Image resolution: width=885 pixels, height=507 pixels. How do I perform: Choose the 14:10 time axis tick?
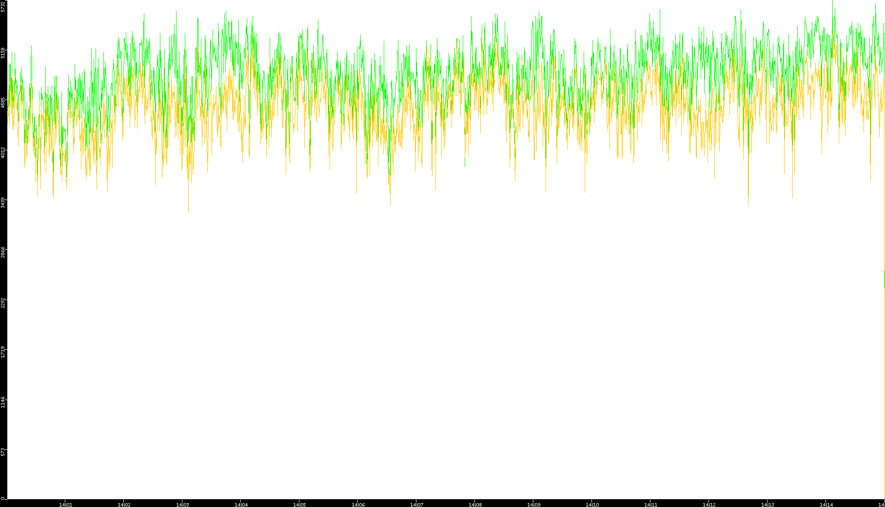pyautogui.click(x=592, y=505)
